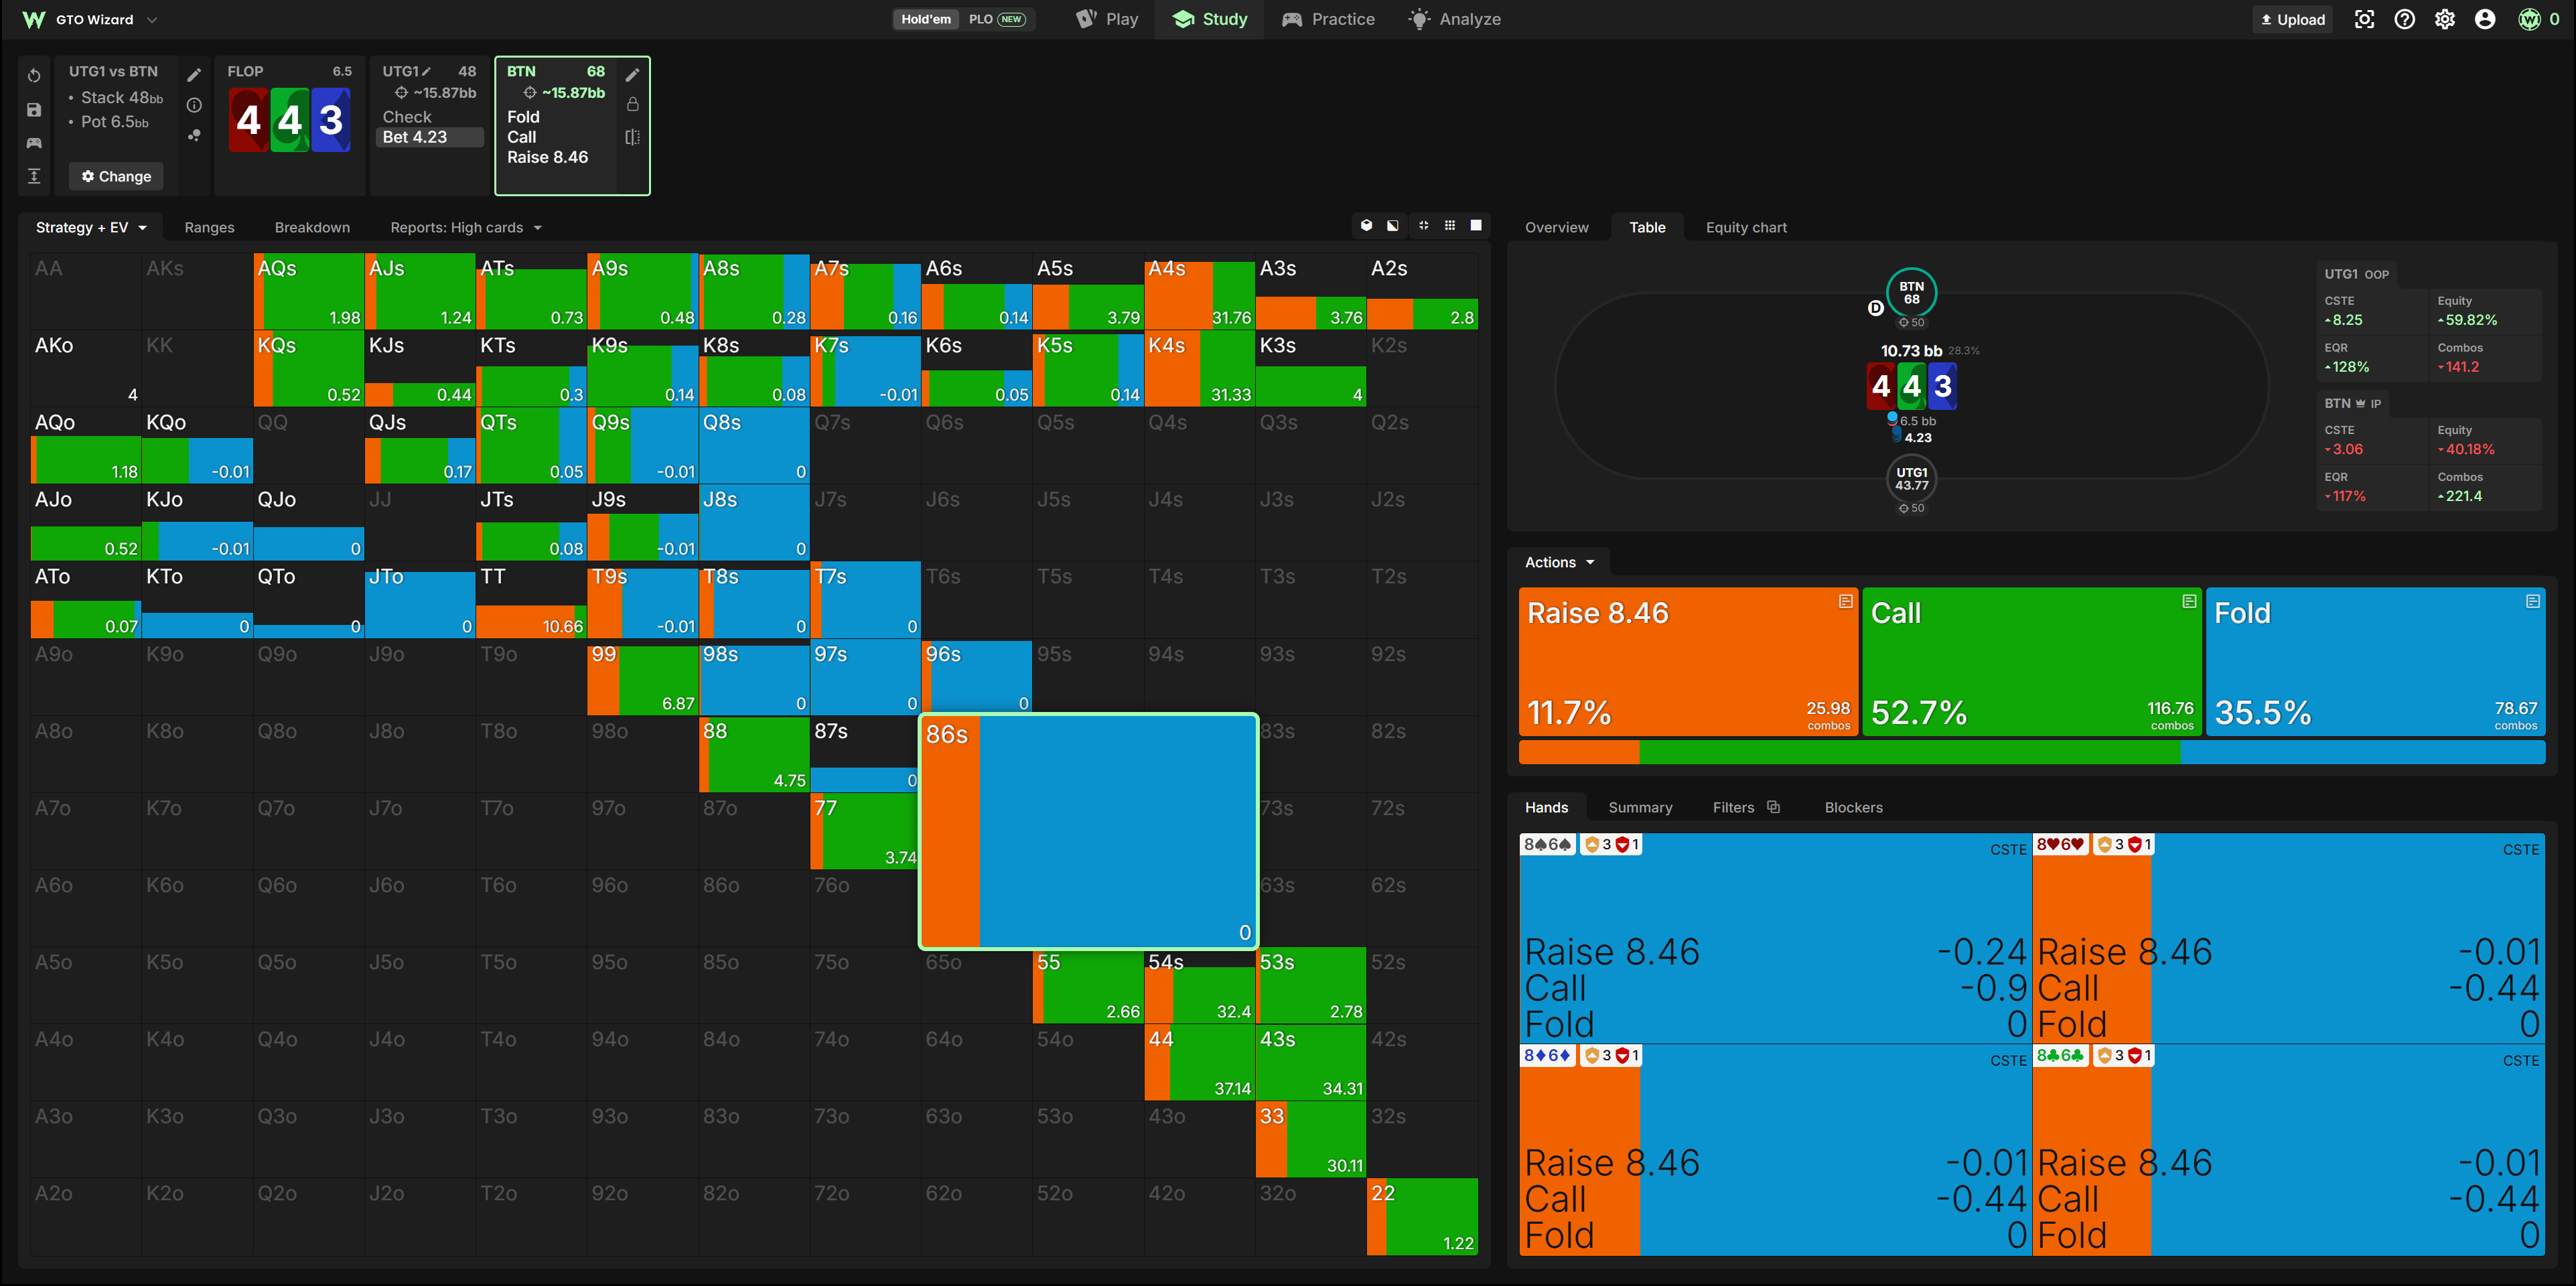Screen dimensions: 2576x1286
Task: Click the A4s cell in hand matrix
Action: pos(1199,291)
